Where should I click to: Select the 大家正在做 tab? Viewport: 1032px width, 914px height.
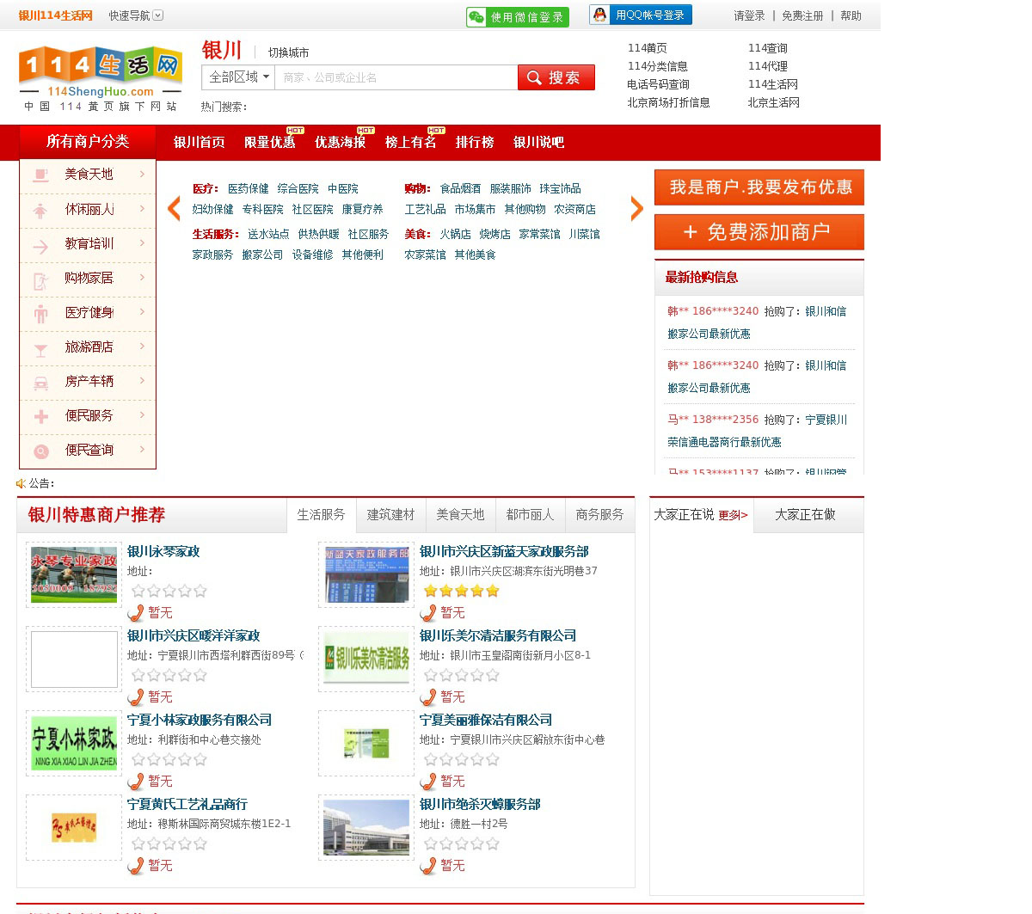pyautogui.click(x=805, y=515)
